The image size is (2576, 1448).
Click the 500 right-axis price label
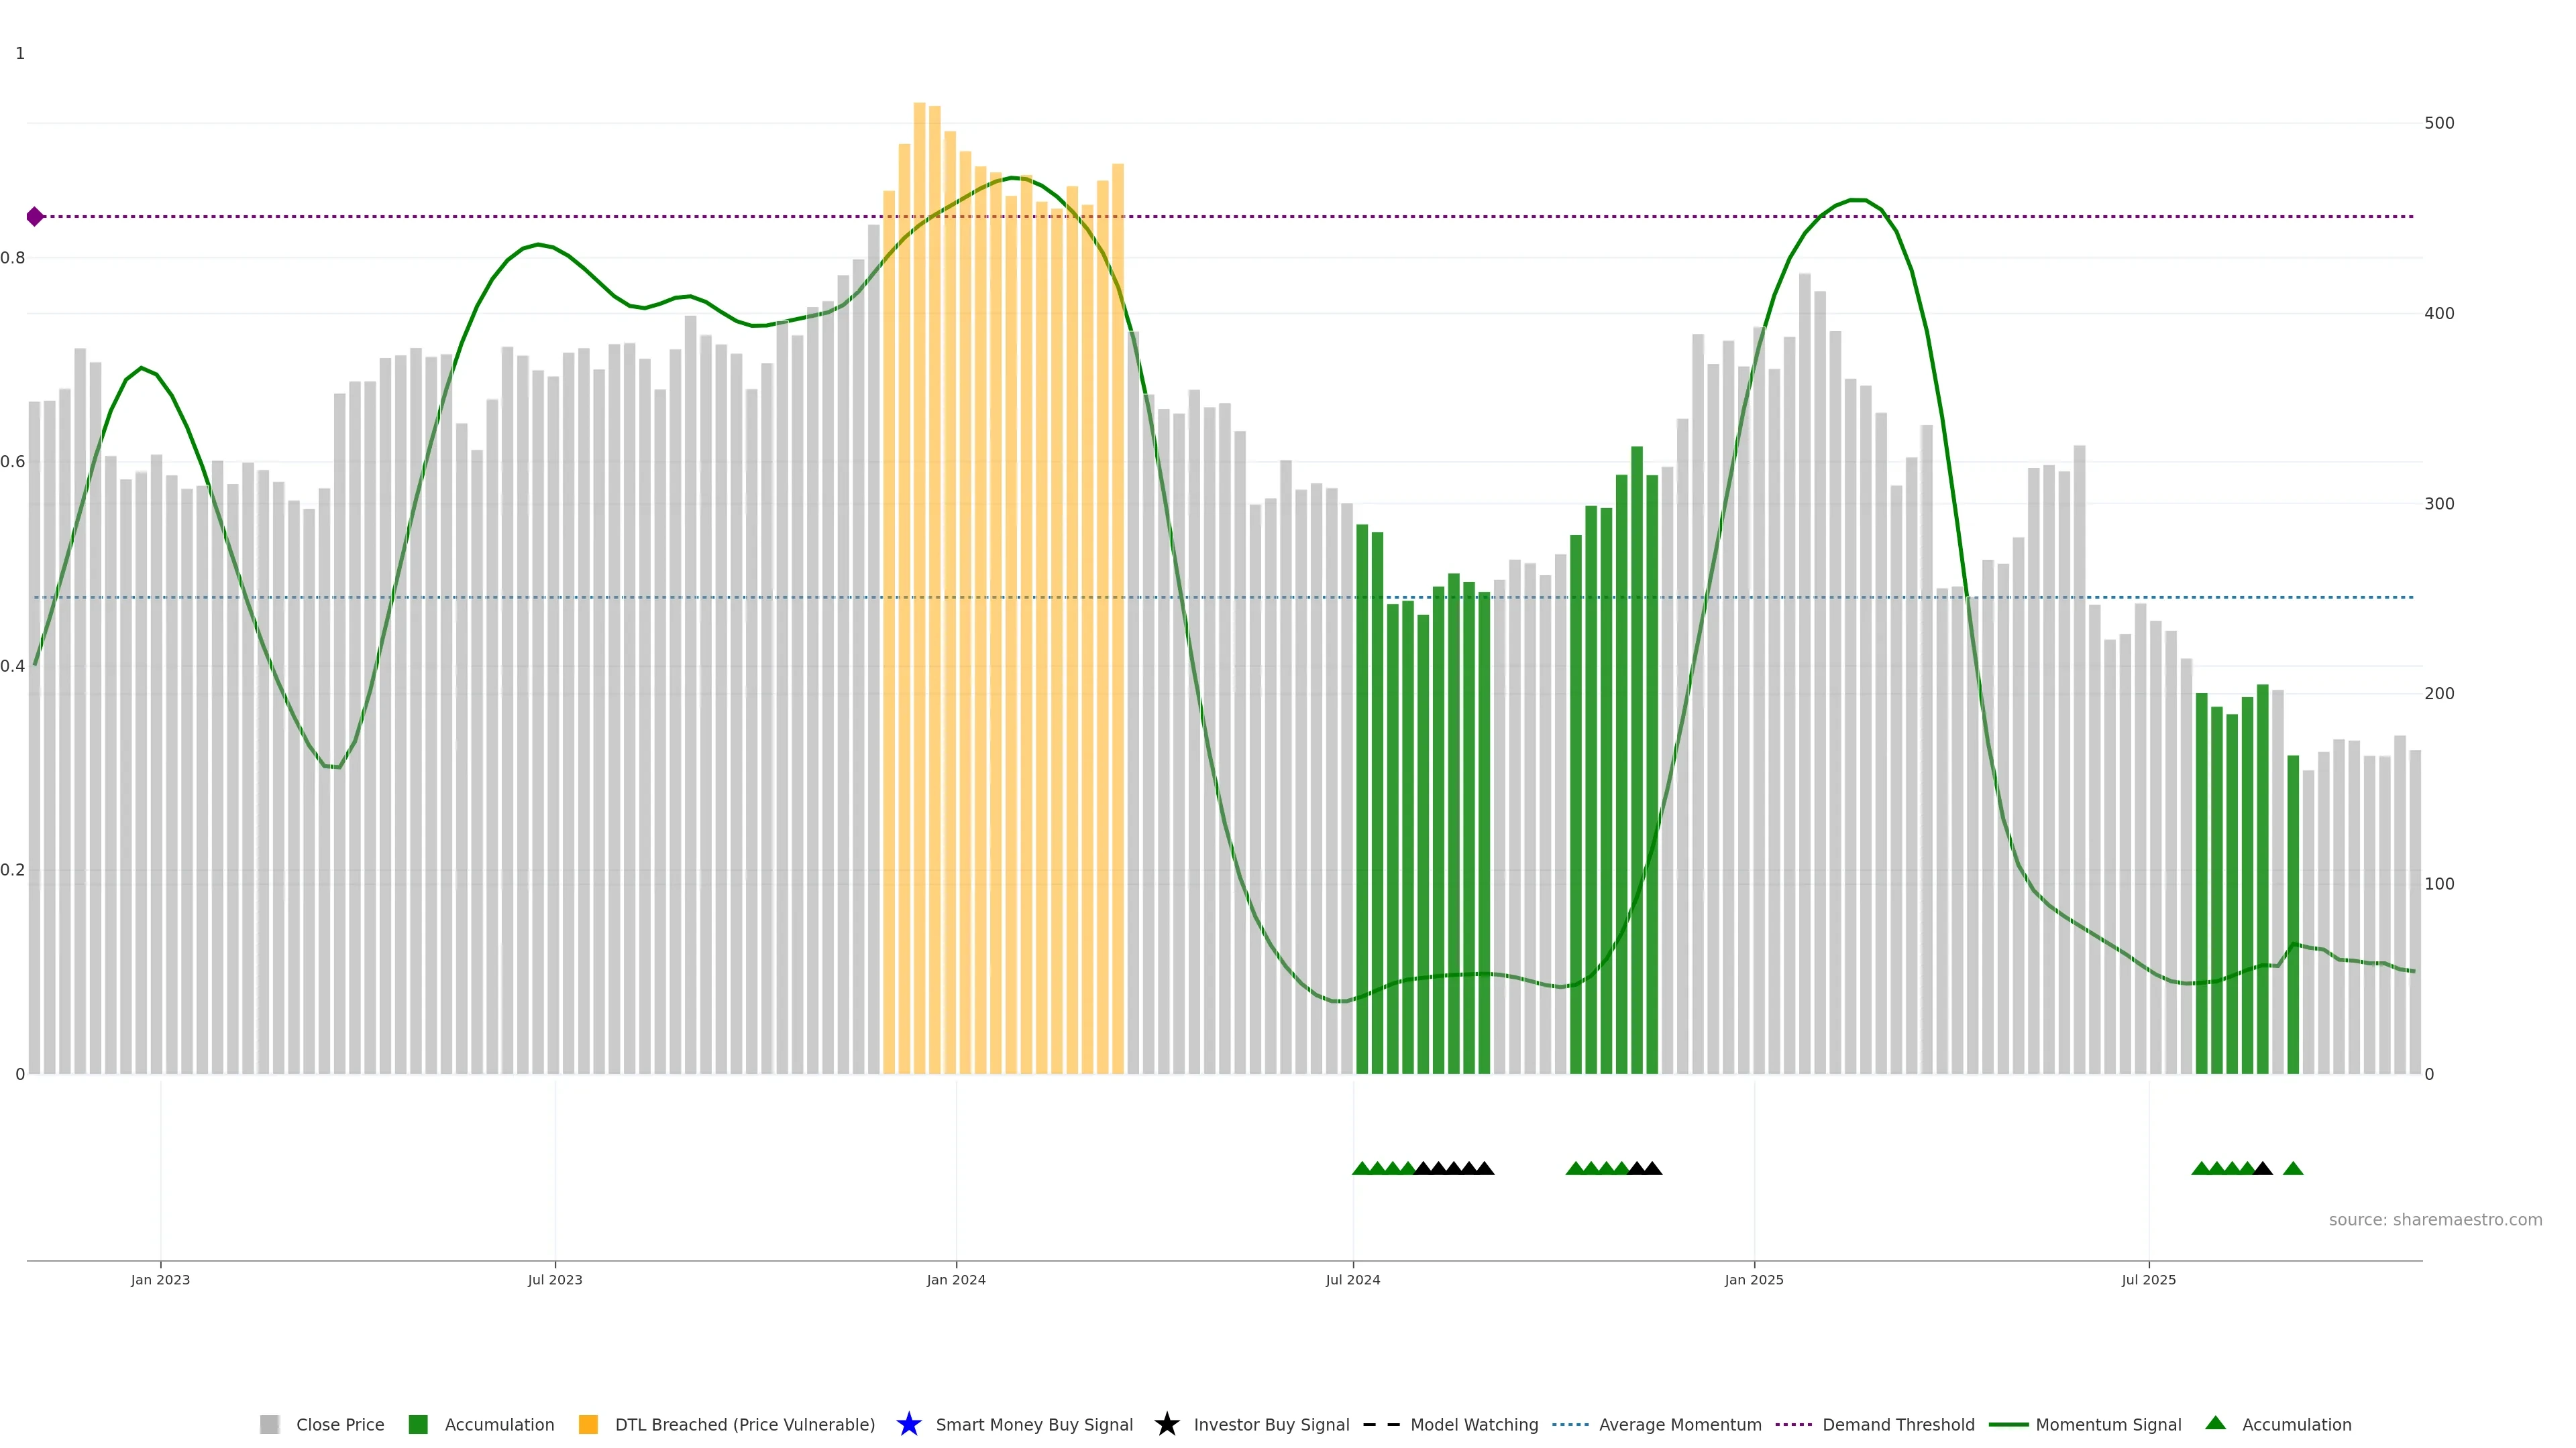point(2439,123)
